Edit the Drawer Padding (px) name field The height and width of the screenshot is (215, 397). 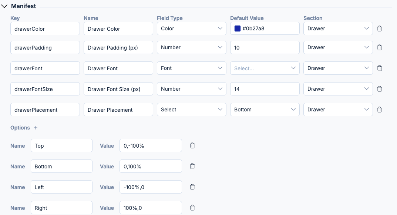click(x=118, y=47)
